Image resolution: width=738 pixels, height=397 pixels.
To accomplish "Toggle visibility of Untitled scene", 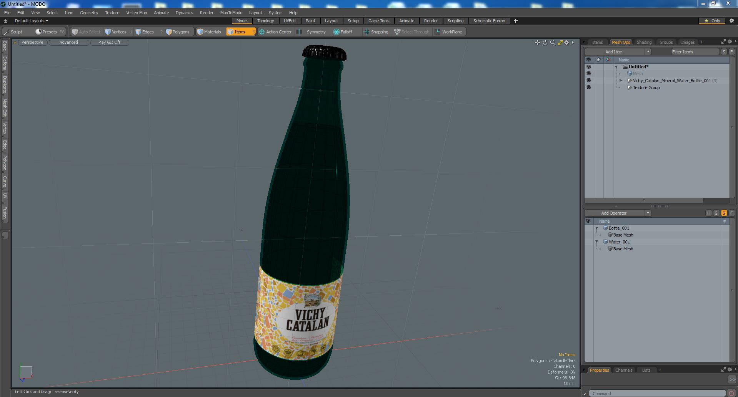I will (x=588, y=67).
